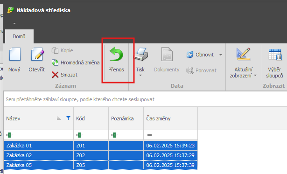This screenshot has width=287, height=174.
Task: Click the Kopie copy button
Action: point(63,50)
